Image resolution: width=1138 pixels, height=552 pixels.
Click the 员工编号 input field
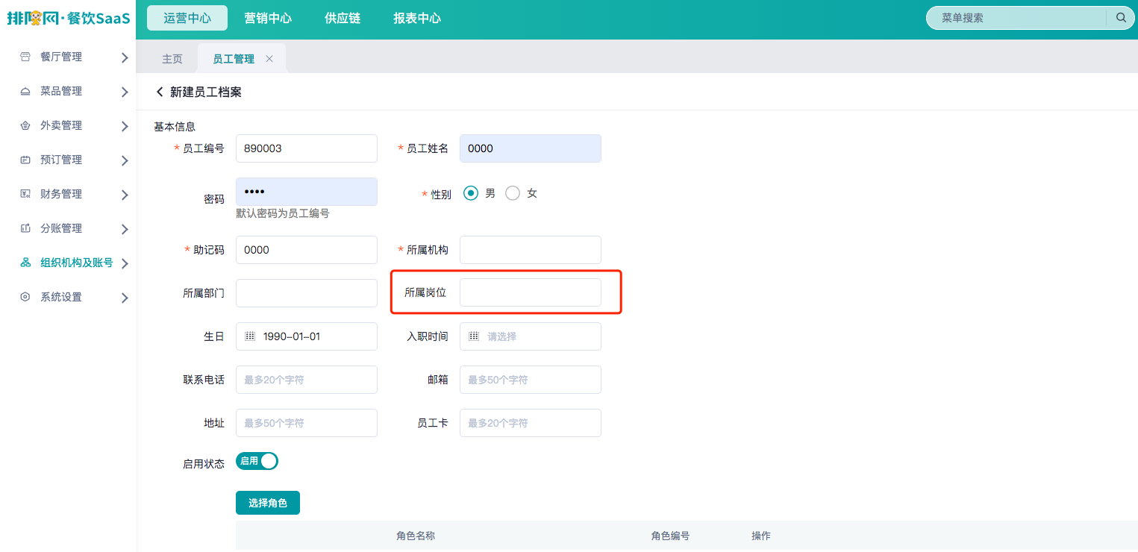307,148
